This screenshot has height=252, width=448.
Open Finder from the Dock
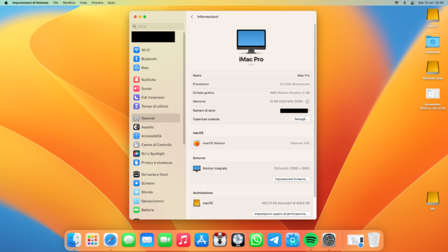pyautogui.click(x=74, y=240)
